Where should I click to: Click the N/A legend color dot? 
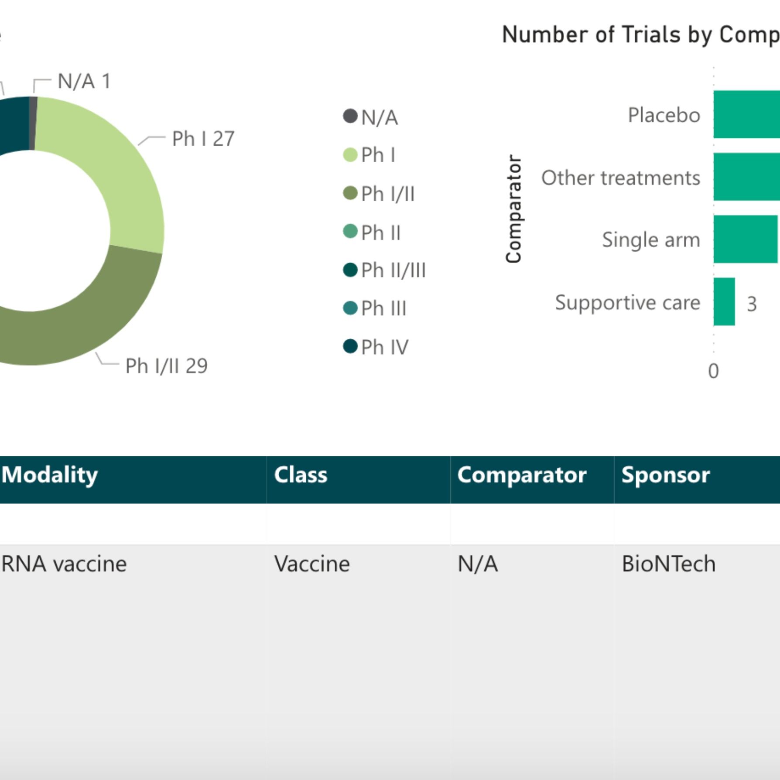tap(350, 116)
